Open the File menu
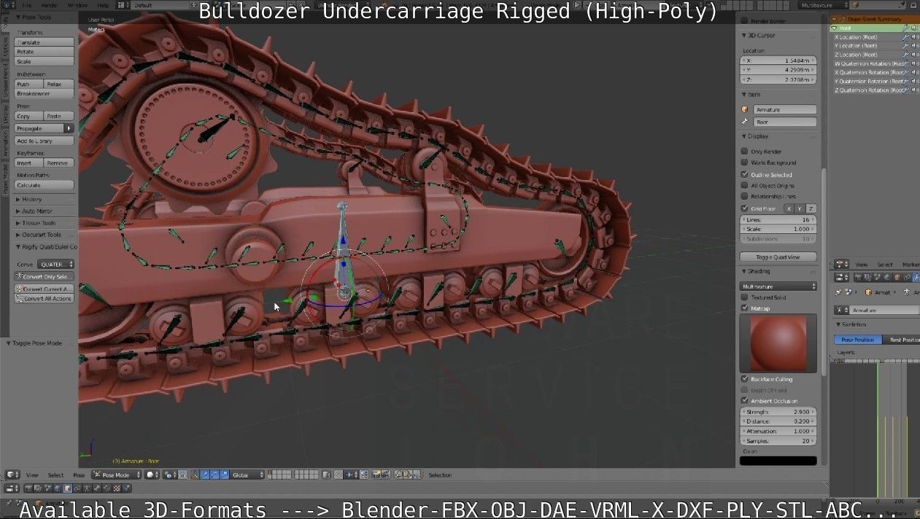920x519 pixels. point(26,5)
